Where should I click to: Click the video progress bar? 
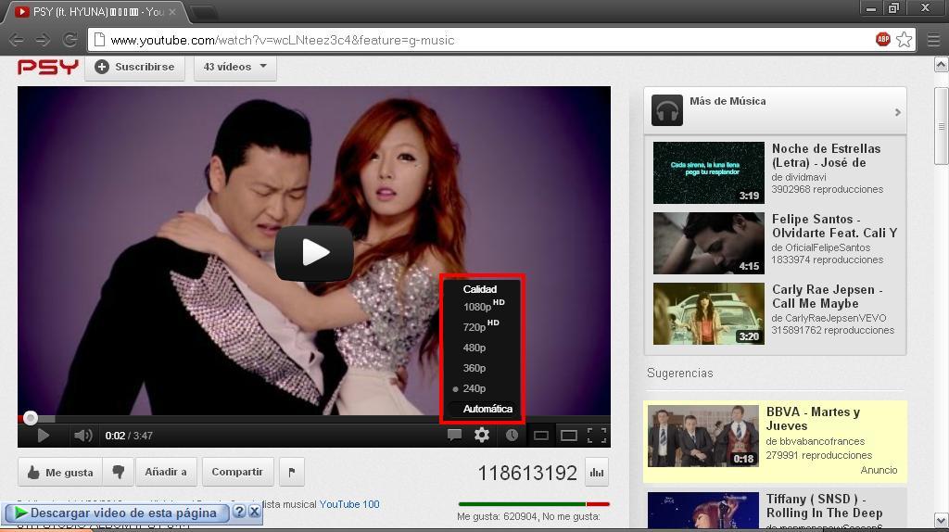pos(314,418)
